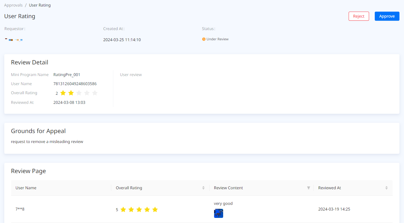Sort by Reviewed At column arrows
The width and height of the screenshot is (404, 223).
click(x=386, y=188)
